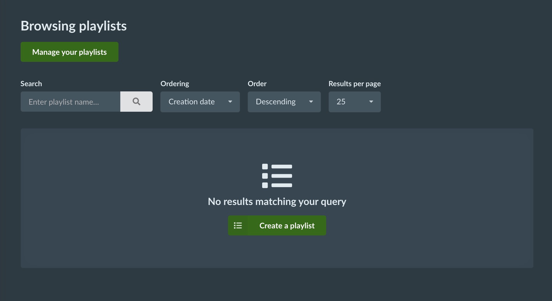
Task: Click the caret arrow beside the 25 value
Action: coord(371,102)
